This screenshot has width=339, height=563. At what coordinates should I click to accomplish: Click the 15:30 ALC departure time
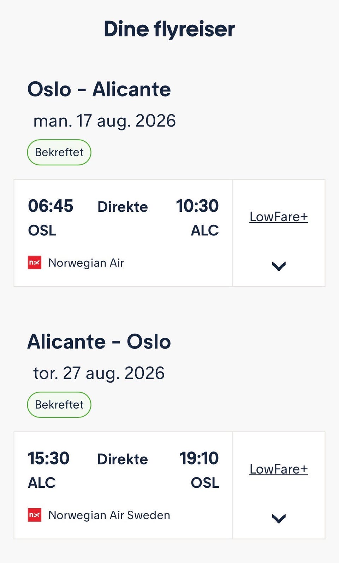[x=49, y=458]
